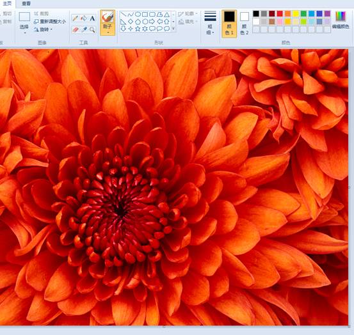The height and width of the screenshot is (335, 354).
Task: Pick the gold palette swatch
Action: tap(287, 22)
